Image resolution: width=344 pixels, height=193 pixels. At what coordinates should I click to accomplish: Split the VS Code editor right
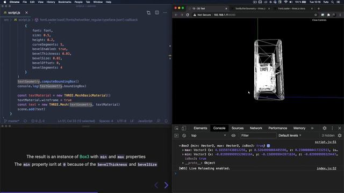(157, 13)
